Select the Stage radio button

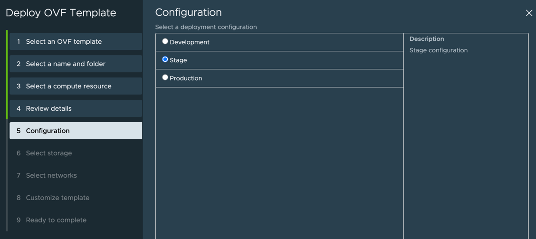click(165, 59)
